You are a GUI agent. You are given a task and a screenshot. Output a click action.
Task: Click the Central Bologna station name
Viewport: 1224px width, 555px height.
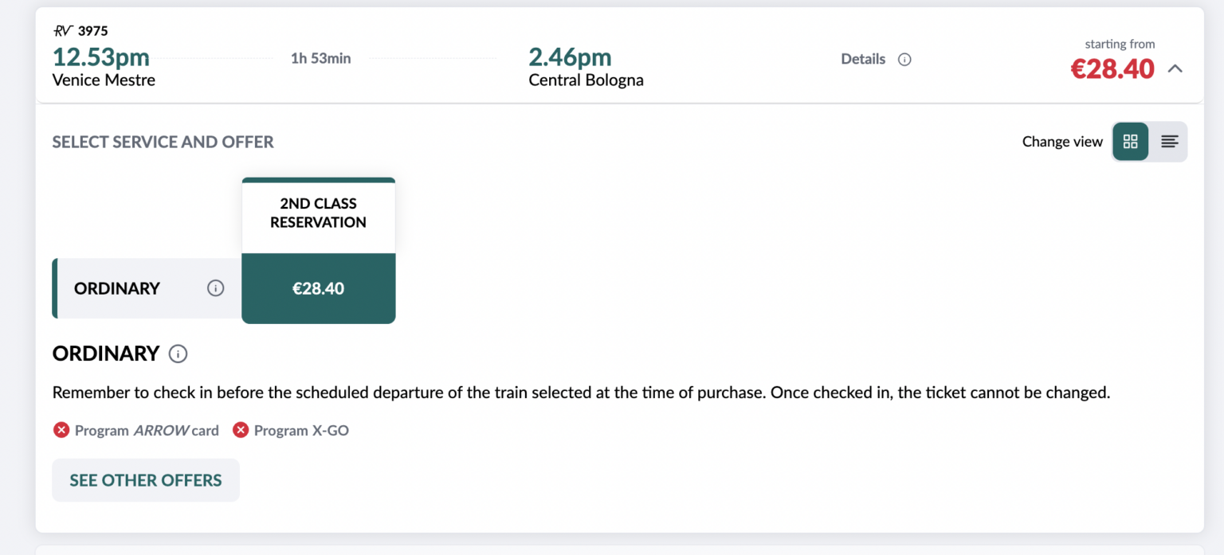pos(586,80)
